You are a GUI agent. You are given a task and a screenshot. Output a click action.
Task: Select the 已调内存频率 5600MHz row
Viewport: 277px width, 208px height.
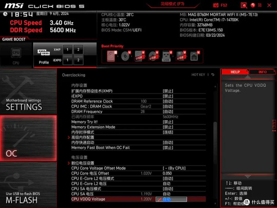(138, 117)
